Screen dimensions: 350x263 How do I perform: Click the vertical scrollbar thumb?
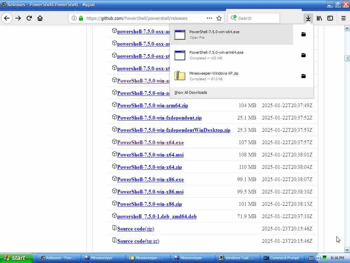(347, 58)
